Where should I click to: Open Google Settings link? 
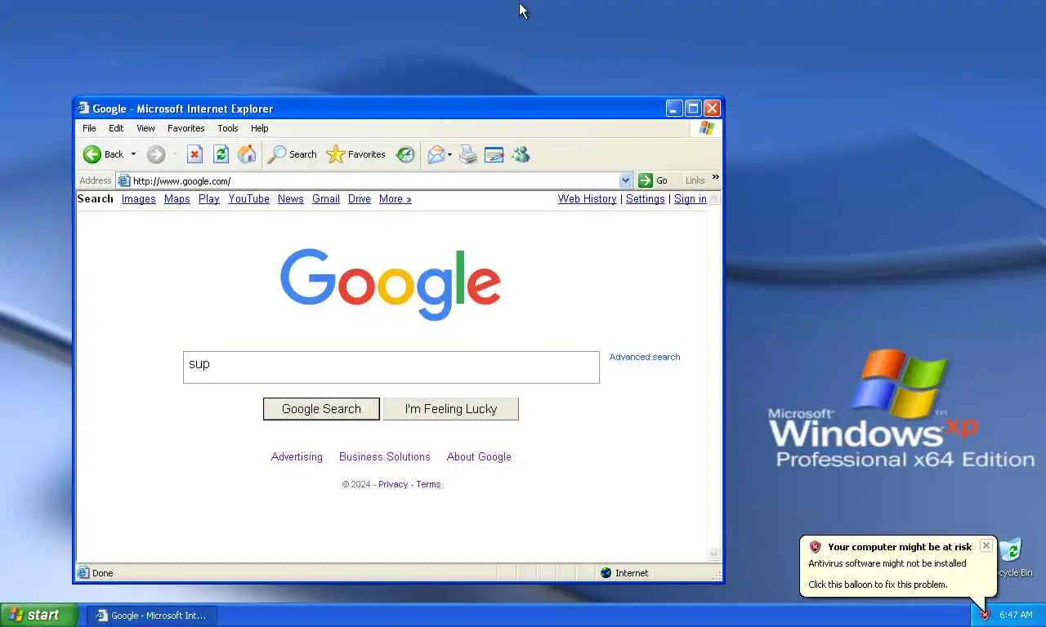coord(646,198)
